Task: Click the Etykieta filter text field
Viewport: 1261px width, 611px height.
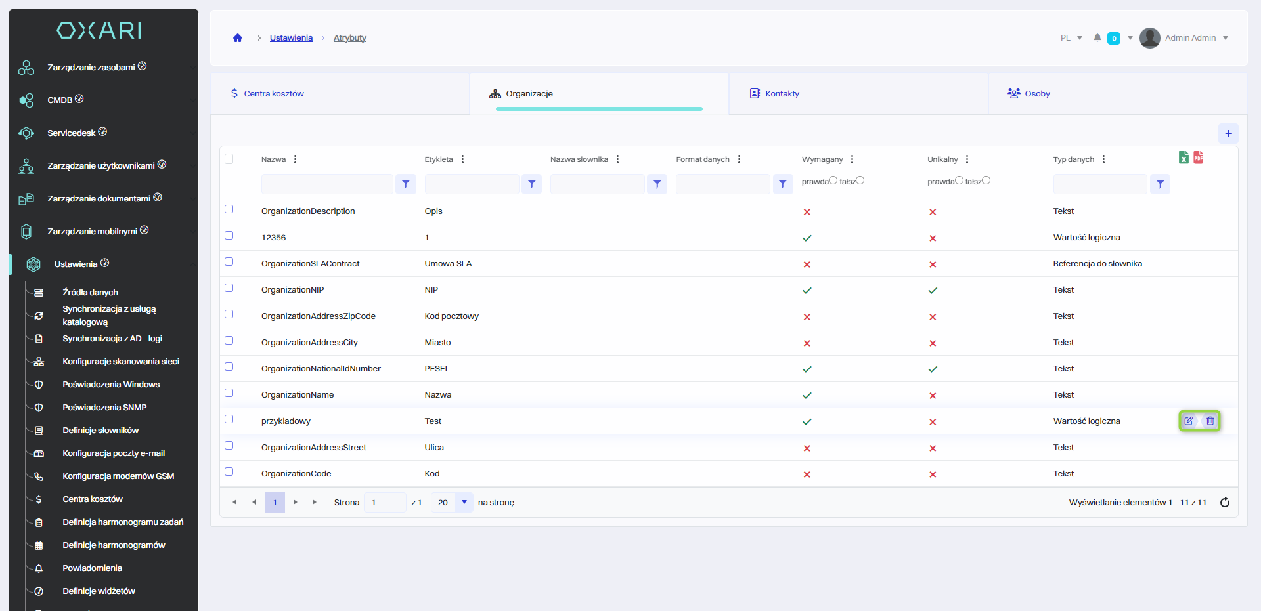Action: click(472, 184)
